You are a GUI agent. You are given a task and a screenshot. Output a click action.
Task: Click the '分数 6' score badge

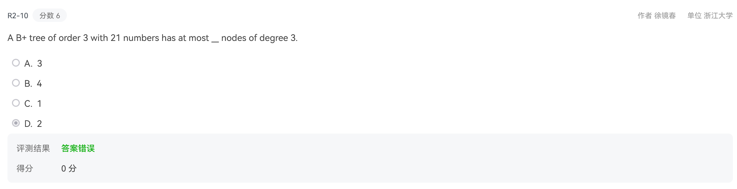[x=50, y=16]
